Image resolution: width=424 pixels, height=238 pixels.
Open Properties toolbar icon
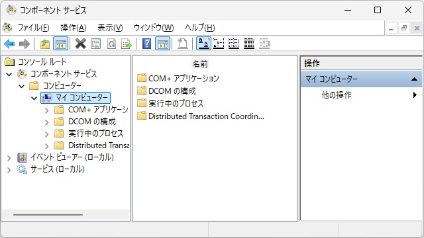pyautogui.click(x=95, y=44)
